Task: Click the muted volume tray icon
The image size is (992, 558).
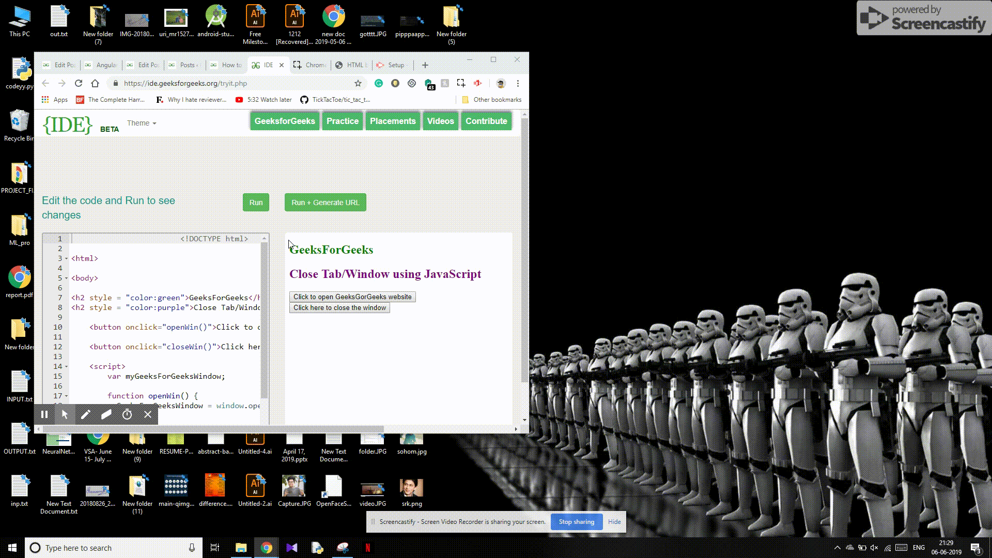Action: coord(874,548)
